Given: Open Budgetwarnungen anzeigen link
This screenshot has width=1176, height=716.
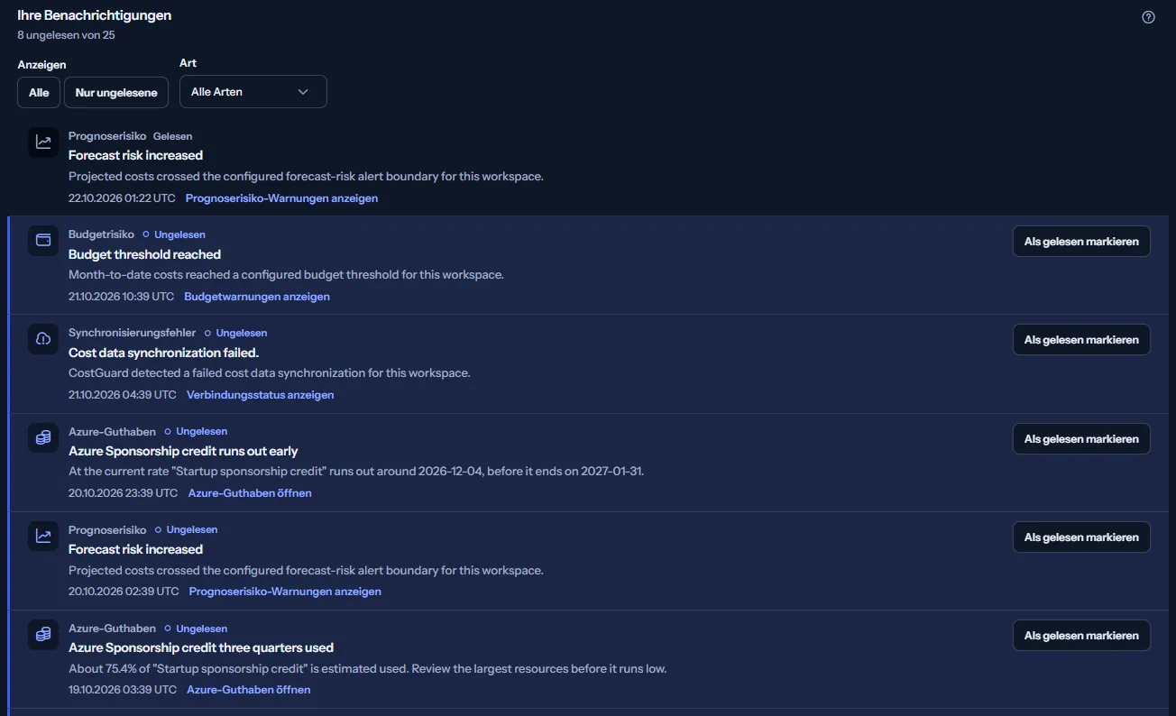Looking at the screenshot, I should pyautogui.click(x=257, y=297).
